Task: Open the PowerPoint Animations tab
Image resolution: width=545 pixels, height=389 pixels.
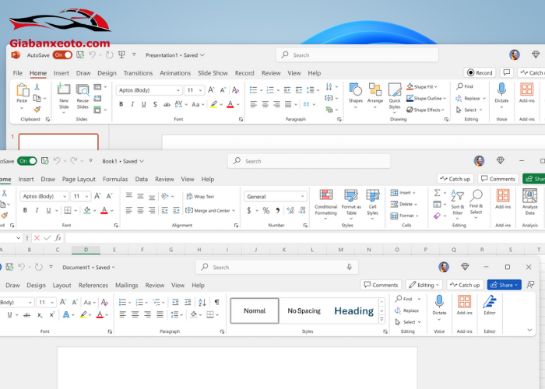Action: (x=175, y=73)
